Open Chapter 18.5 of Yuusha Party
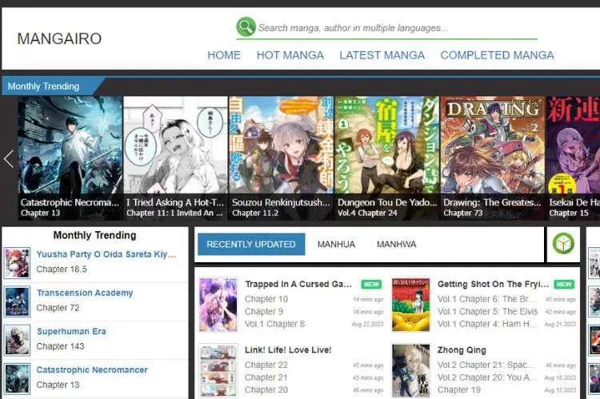This screenshot has height=399, width=600. click(x=62, y=269)
